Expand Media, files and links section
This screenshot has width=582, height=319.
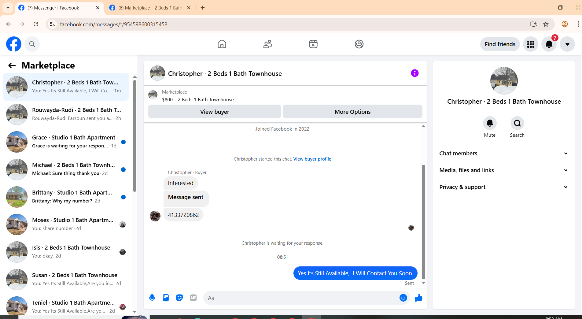click(504, 170)
